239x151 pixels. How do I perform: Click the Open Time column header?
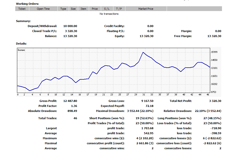tap(43, 9)
